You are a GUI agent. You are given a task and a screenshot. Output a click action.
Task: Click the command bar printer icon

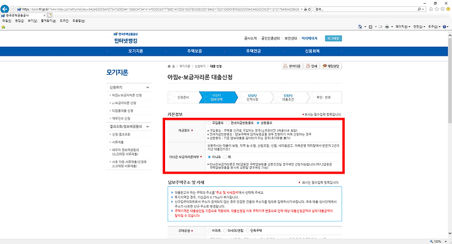coord(387,26)
